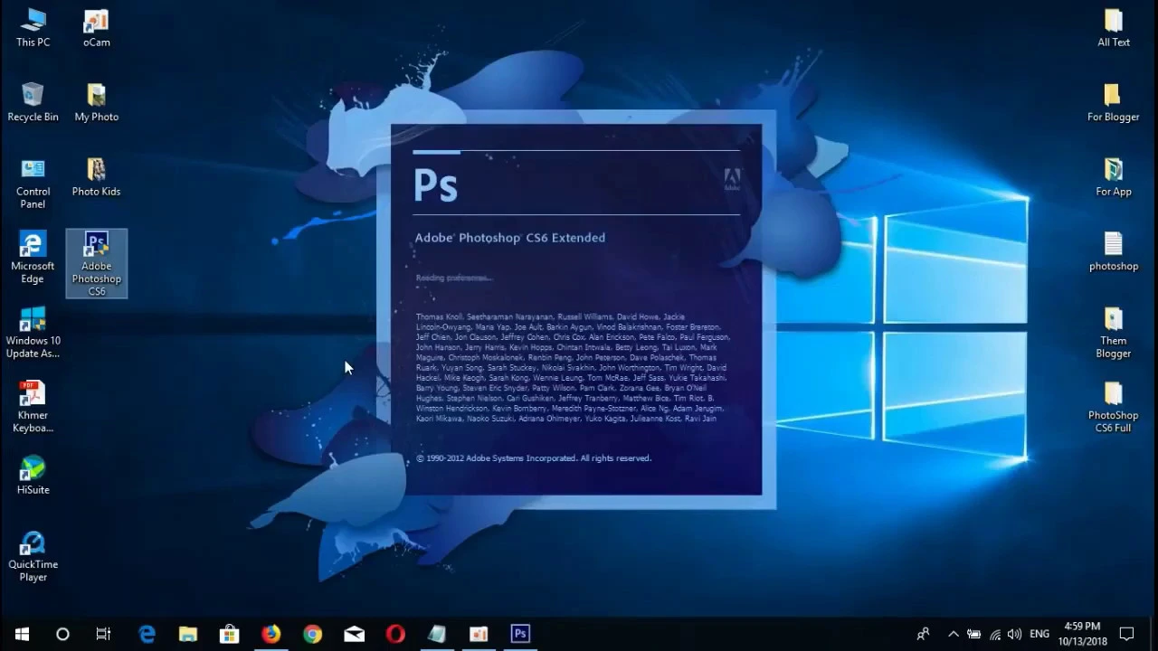This screenshot has width=1158, height=651.
Task: Switch to the oCam taskbar button
Action: [479, 634]
